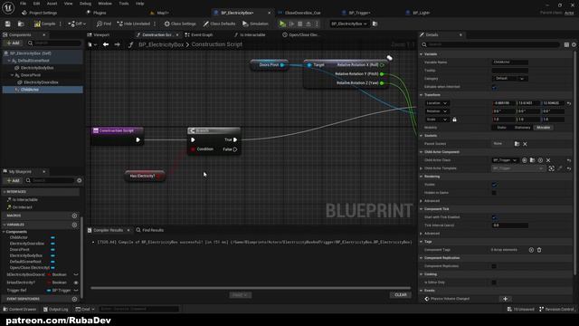Screen dimensions: 579x326
Task: Add a new macro with the plus icon
Action: tap(74, 216)
